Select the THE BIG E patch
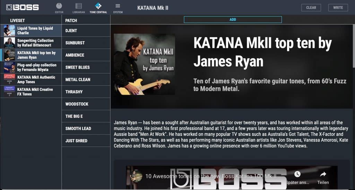This screenshot has width=355, height=190. click(86, 116)
